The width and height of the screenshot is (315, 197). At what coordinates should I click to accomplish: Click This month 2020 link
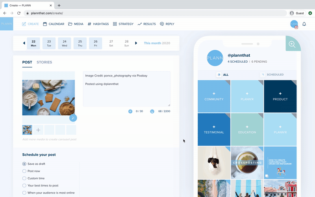pos(157,43)
